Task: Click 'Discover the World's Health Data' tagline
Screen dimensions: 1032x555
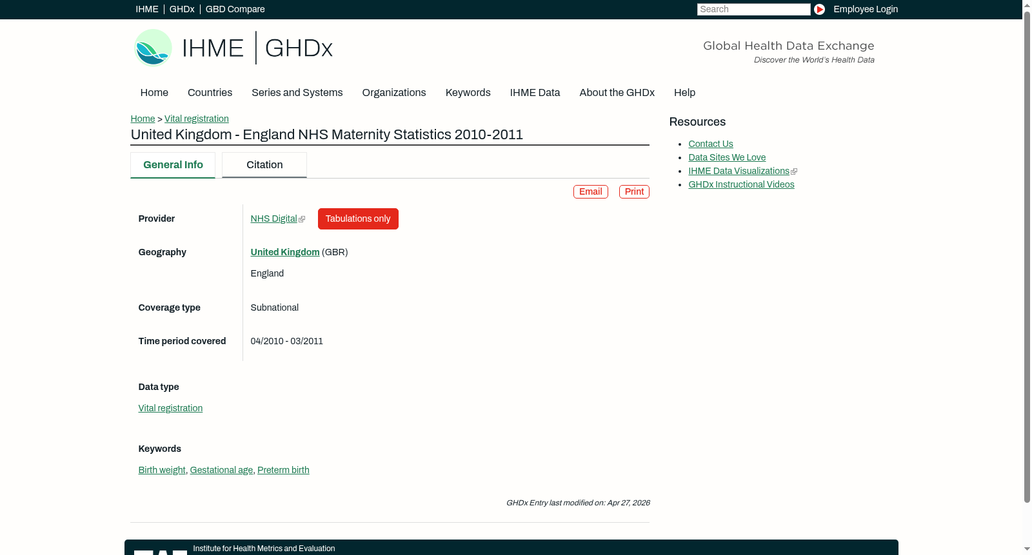Action: (x=814, y=60)
